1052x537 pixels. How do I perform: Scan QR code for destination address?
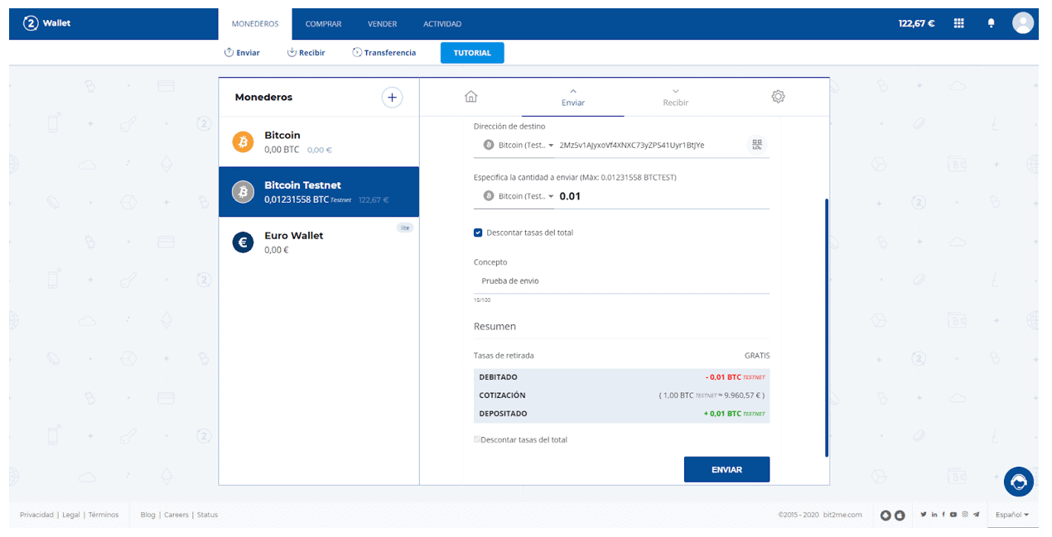757,145
